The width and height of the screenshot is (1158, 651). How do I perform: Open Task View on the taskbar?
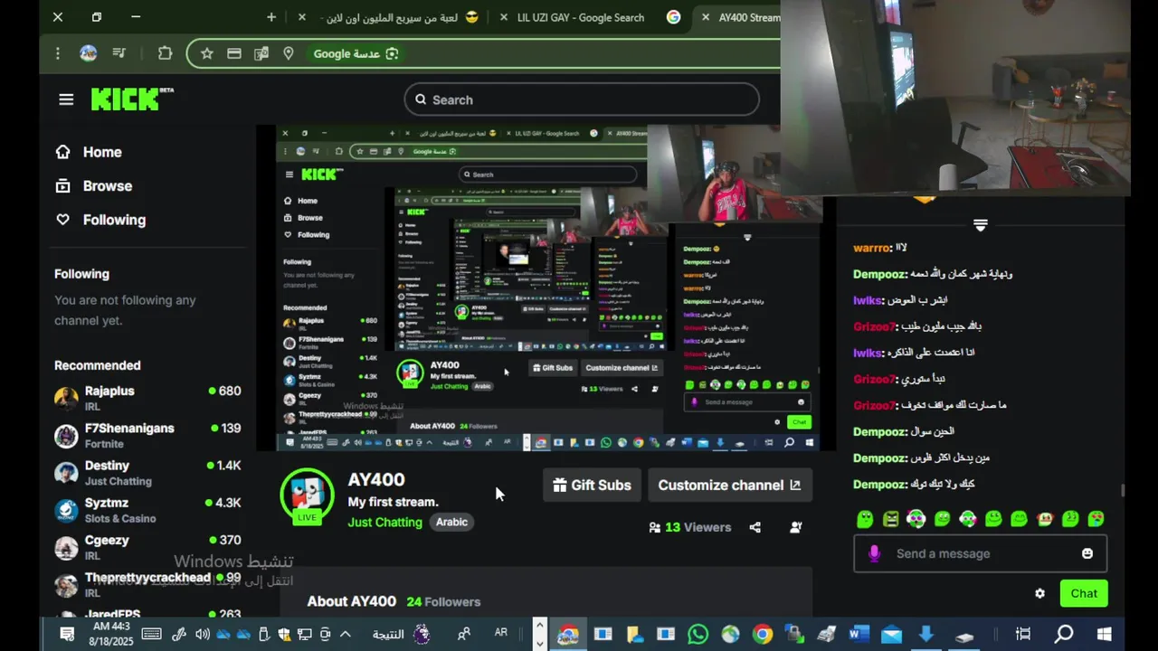(1023, 635)
